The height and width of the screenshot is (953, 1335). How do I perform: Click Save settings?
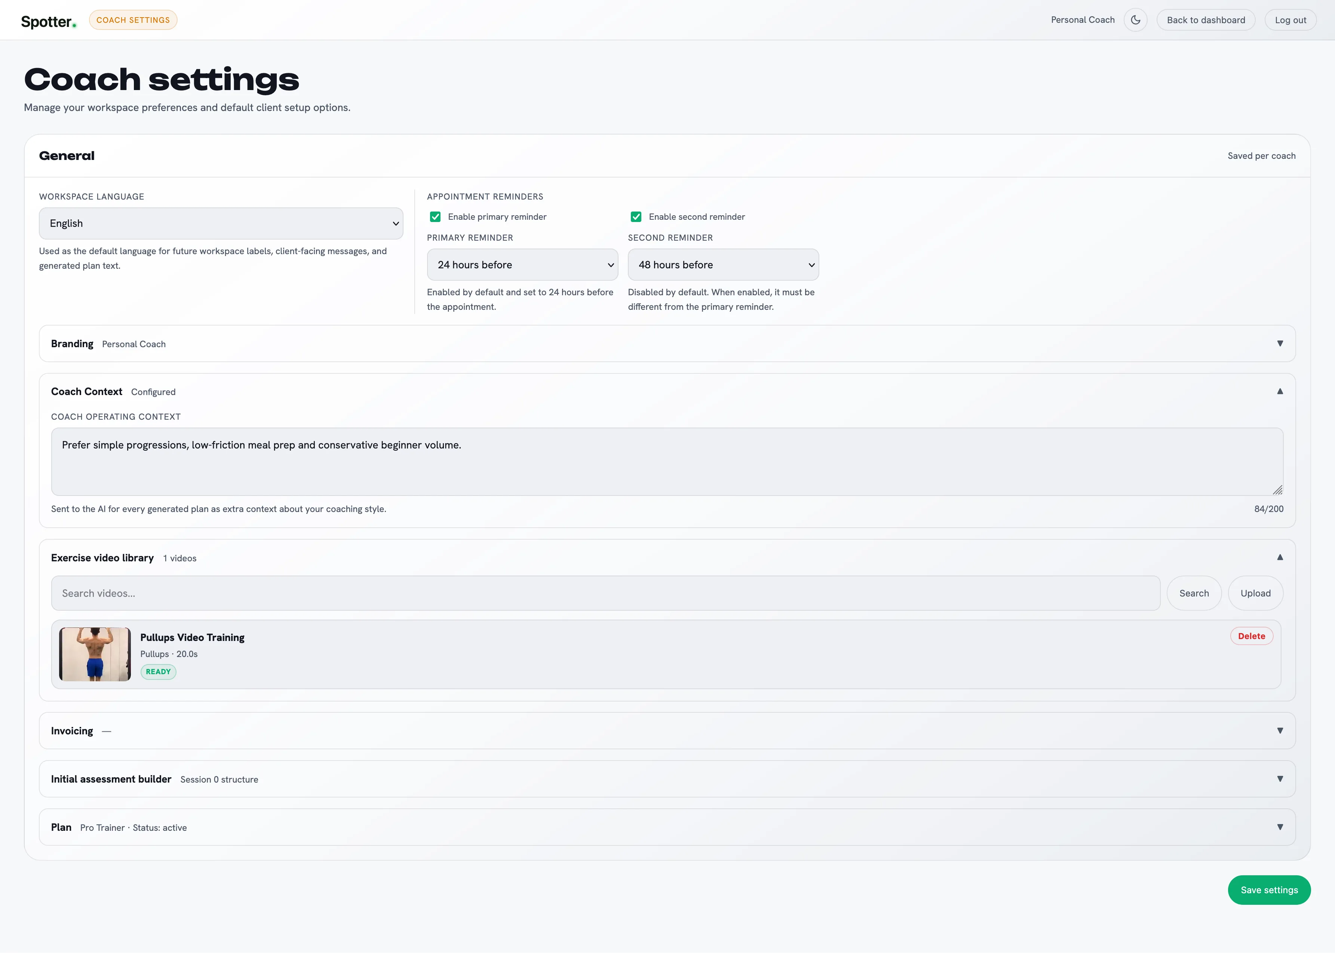[x=1269, y=889]
